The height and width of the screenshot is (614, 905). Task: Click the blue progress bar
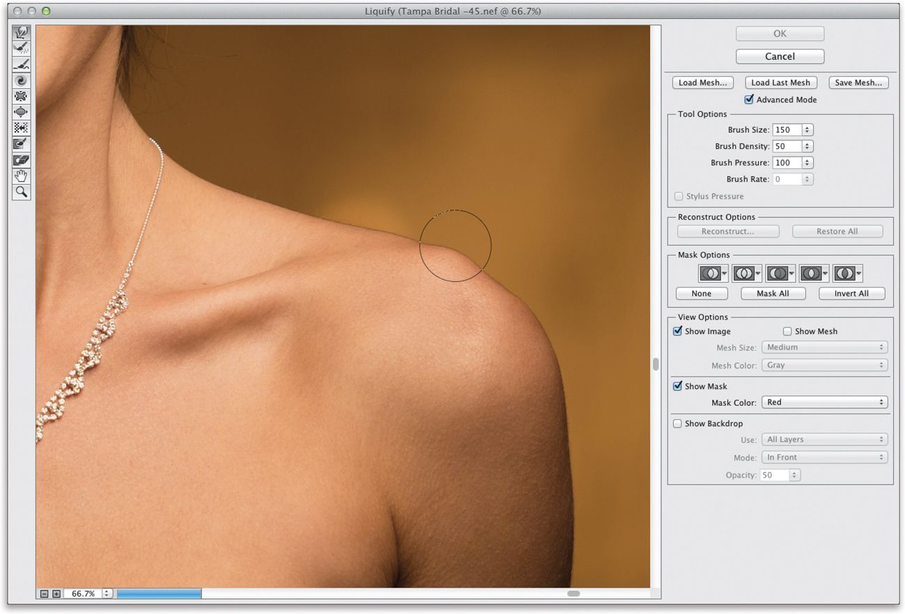click(x=159, y=594)
